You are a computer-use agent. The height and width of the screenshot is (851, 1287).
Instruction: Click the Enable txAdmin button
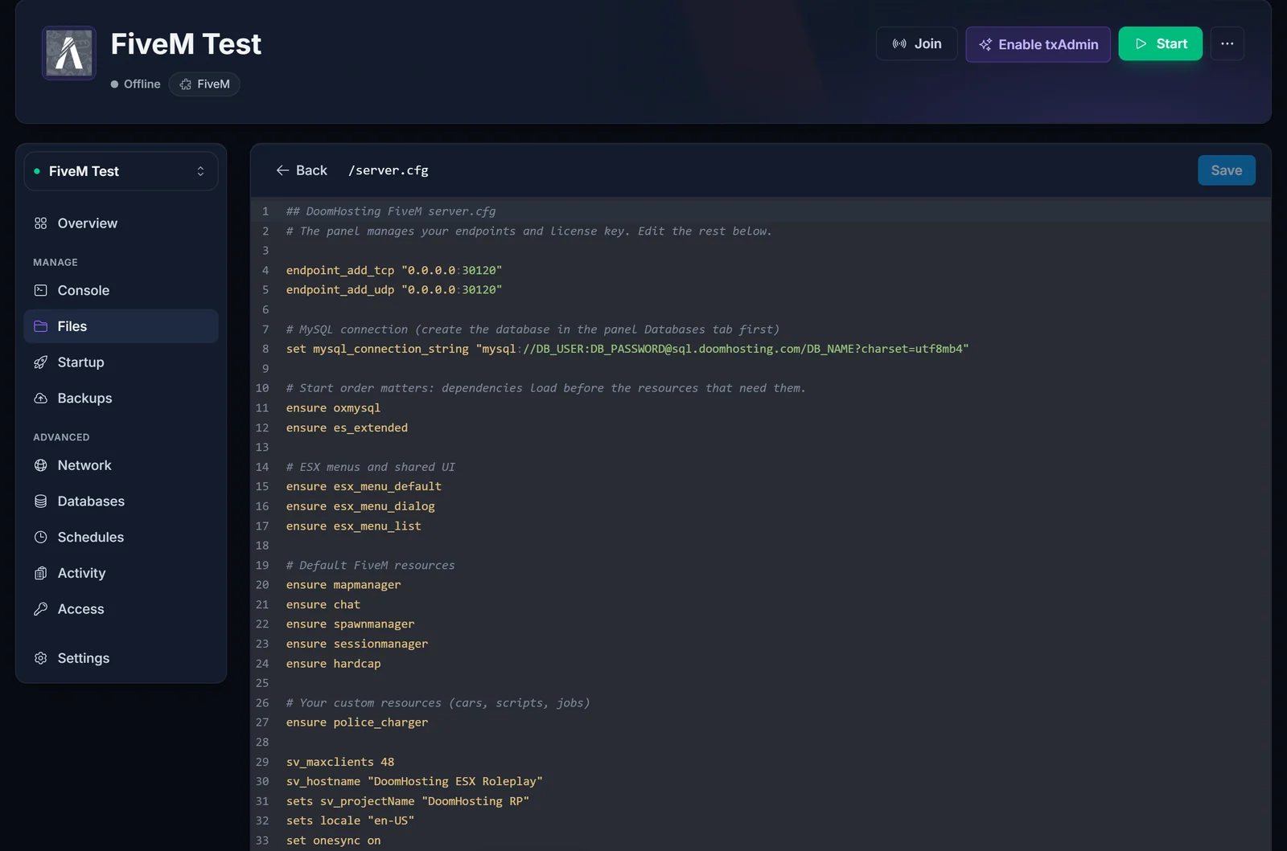click(x=1038, y=44)
